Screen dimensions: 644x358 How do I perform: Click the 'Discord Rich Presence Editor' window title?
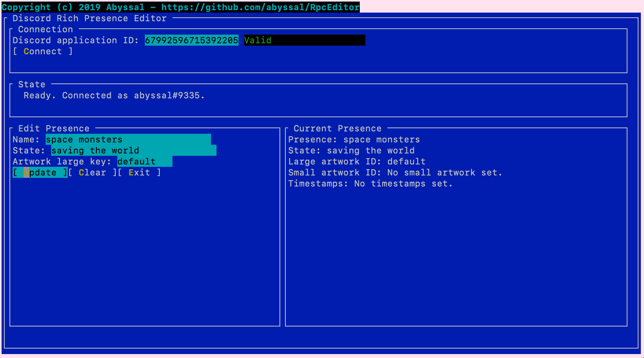90,18
